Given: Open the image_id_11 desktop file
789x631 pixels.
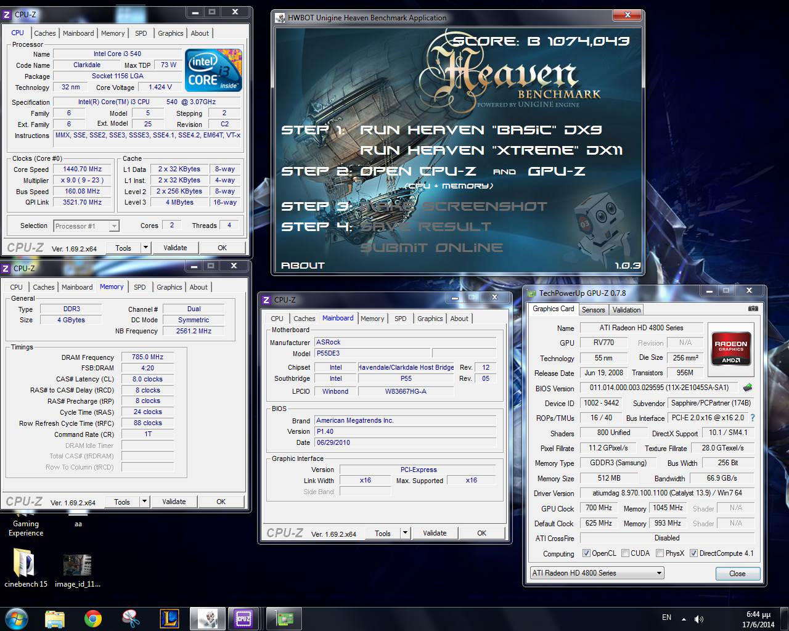Looking at the screenshot, I should coord(78,570).
